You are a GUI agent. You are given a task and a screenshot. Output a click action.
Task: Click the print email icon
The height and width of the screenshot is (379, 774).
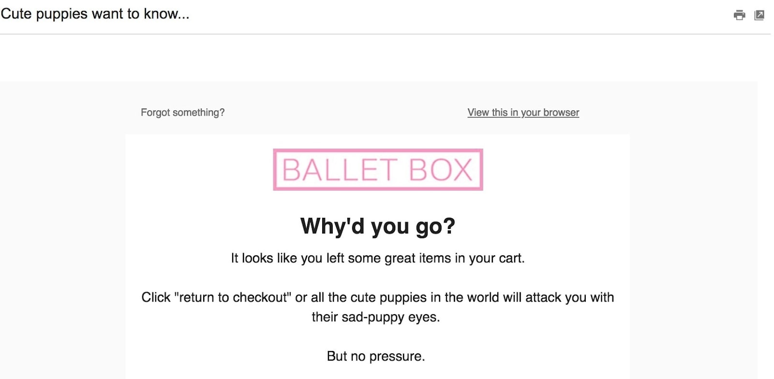[x=739, y=15]
